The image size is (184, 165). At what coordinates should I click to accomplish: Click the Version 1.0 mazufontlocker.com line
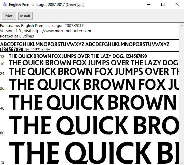(x=45, y=31)
